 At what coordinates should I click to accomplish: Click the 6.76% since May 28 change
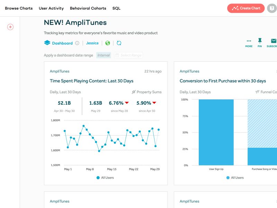(x=119, y=103)
